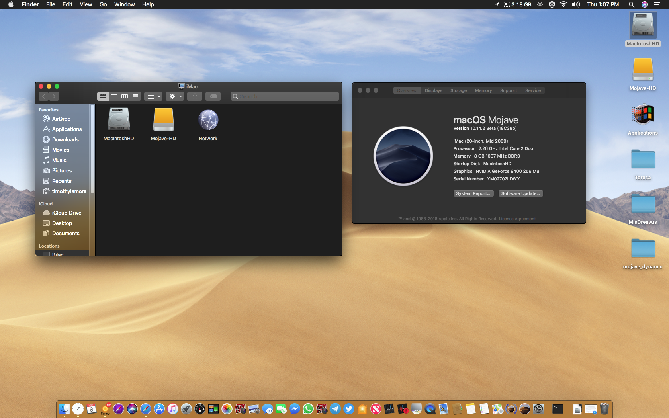This screenshot has width=669, height=418.
Task: Click the Share button in Finder toolbar
Action: coord(195,96)
